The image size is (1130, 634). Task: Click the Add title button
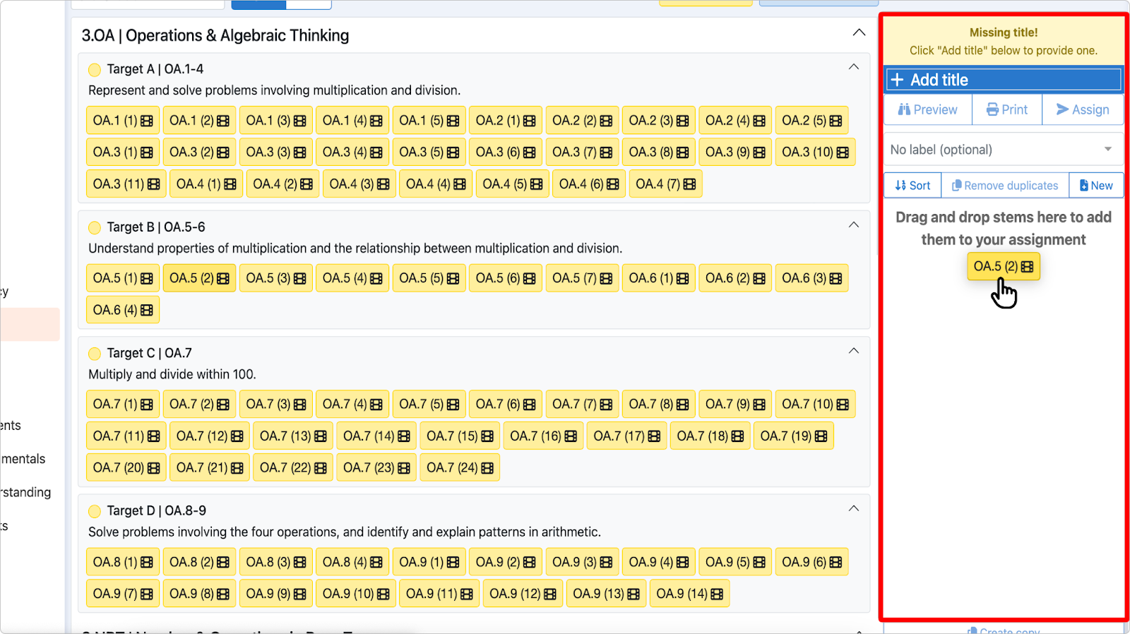point(1004,80)
